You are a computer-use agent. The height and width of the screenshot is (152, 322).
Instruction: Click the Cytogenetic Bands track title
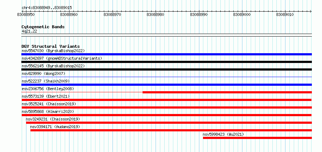[x=43, y=27]
